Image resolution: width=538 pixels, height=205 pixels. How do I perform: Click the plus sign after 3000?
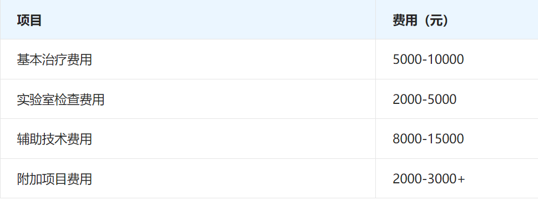pyautogui.click(x=461, y=179)
